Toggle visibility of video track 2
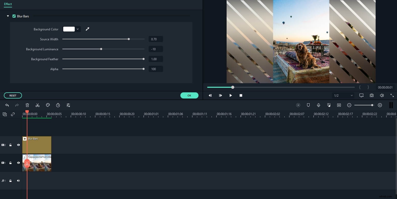 point(18,145)
